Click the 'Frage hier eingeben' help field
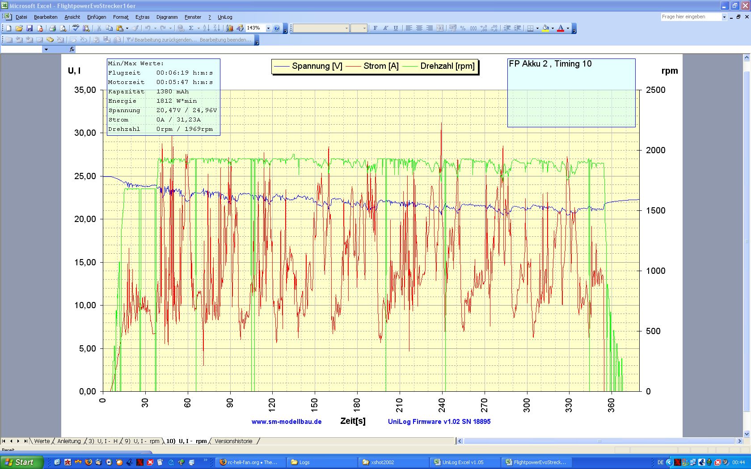This screenshot has height=469, width=751. [691, 17]
